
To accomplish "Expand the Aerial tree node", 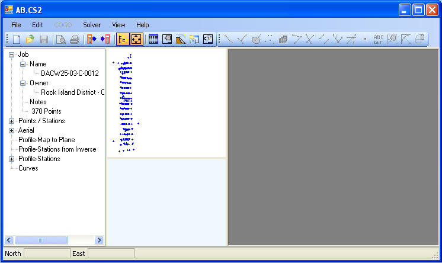I will (11, 130).
